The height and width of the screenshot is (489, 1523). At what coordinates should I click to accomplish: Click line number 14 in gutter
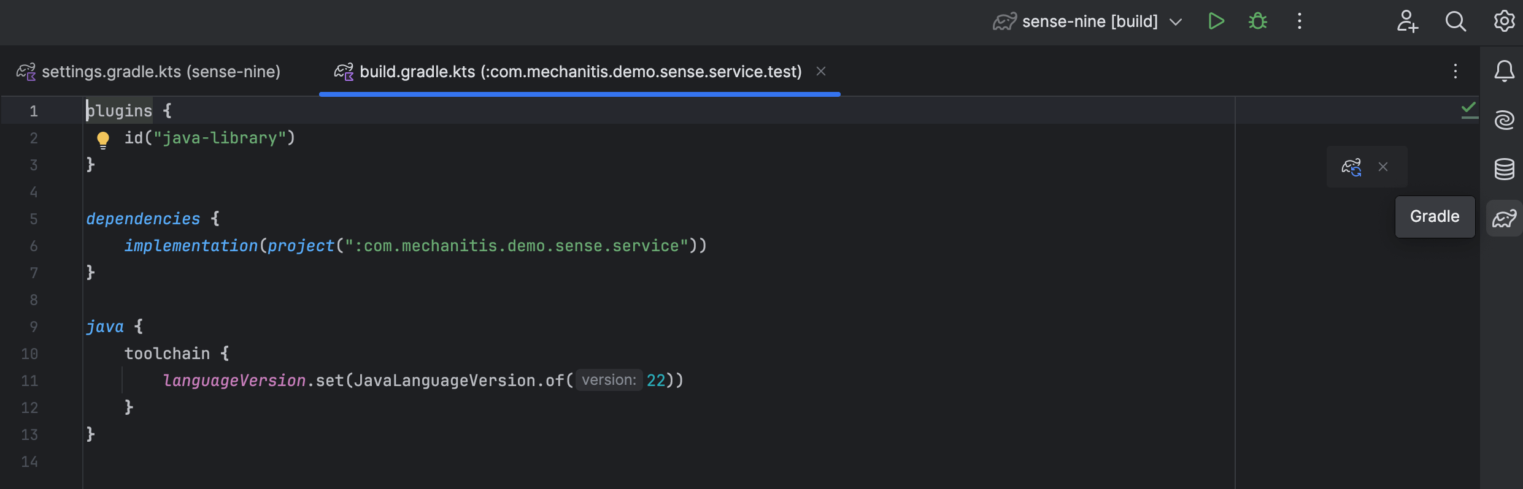coord(29,461)
